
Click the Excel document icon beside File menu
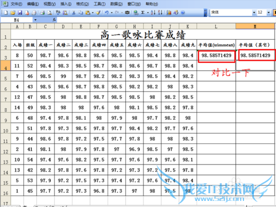5,4
